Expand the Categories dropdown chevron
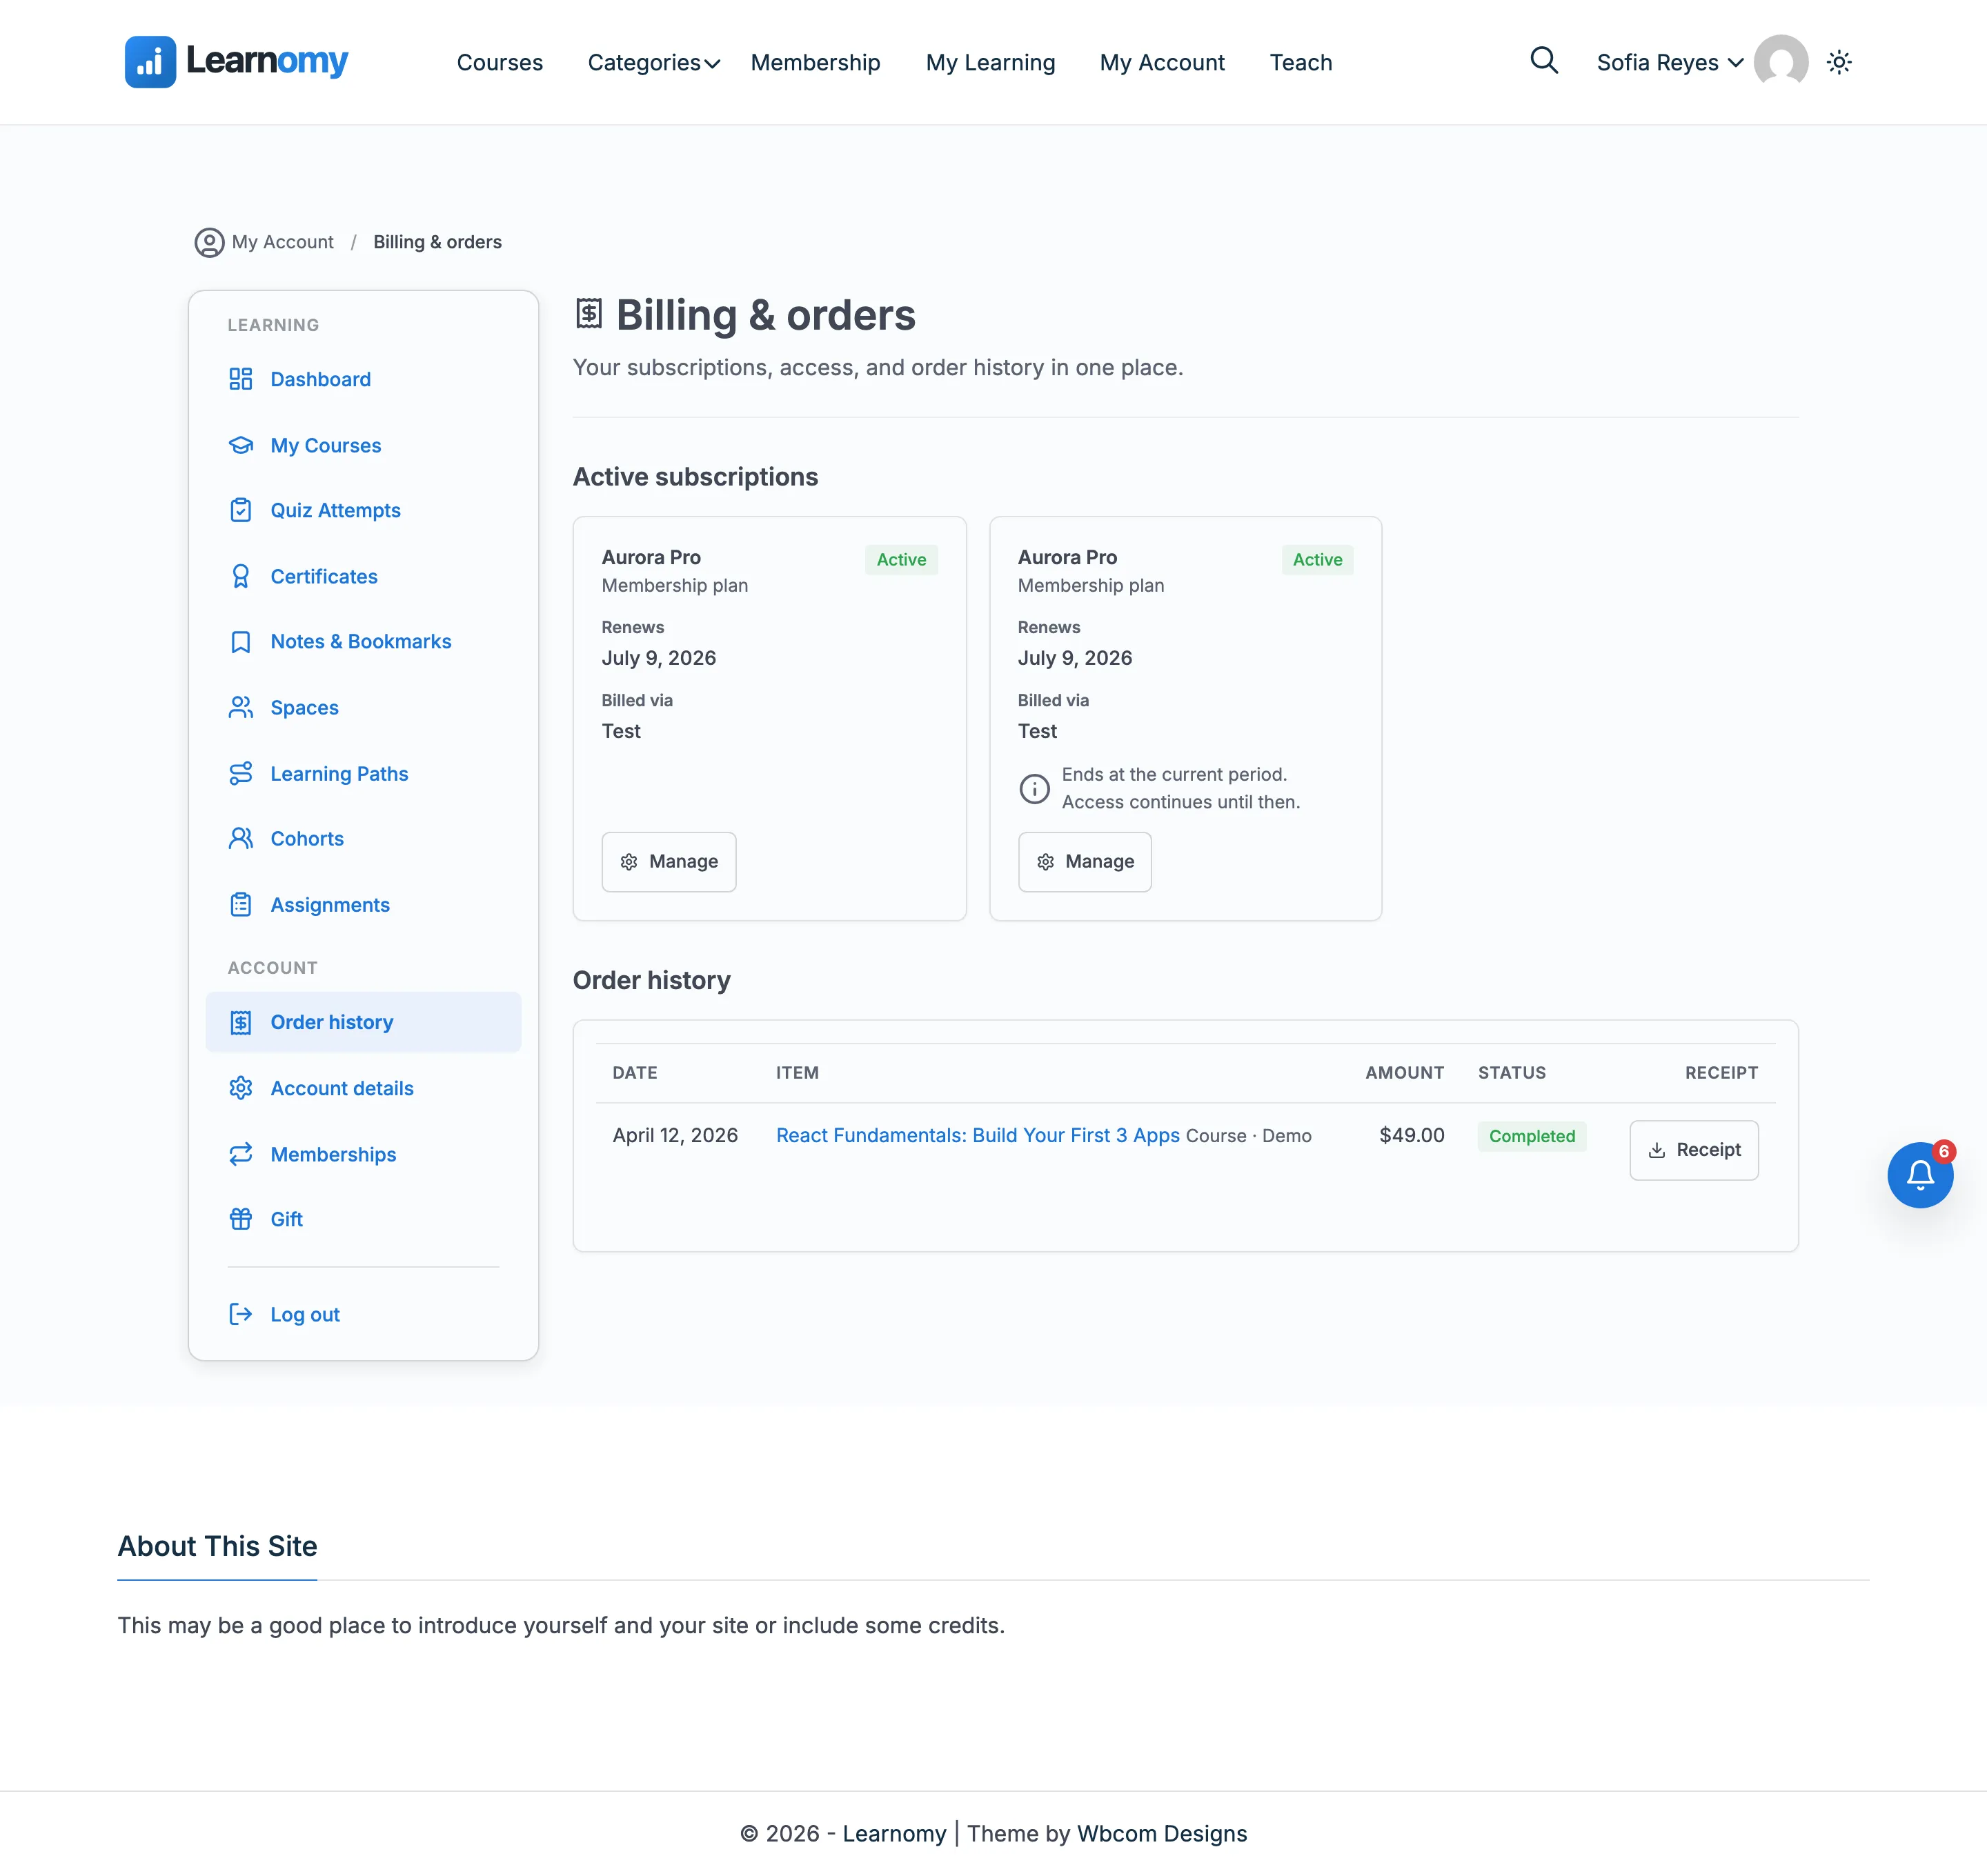1987x1876 pixels. click(713, 64)
